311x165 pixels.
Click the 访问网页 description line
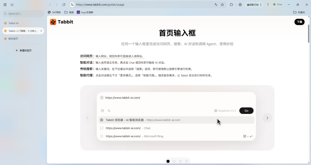[112, 56]
